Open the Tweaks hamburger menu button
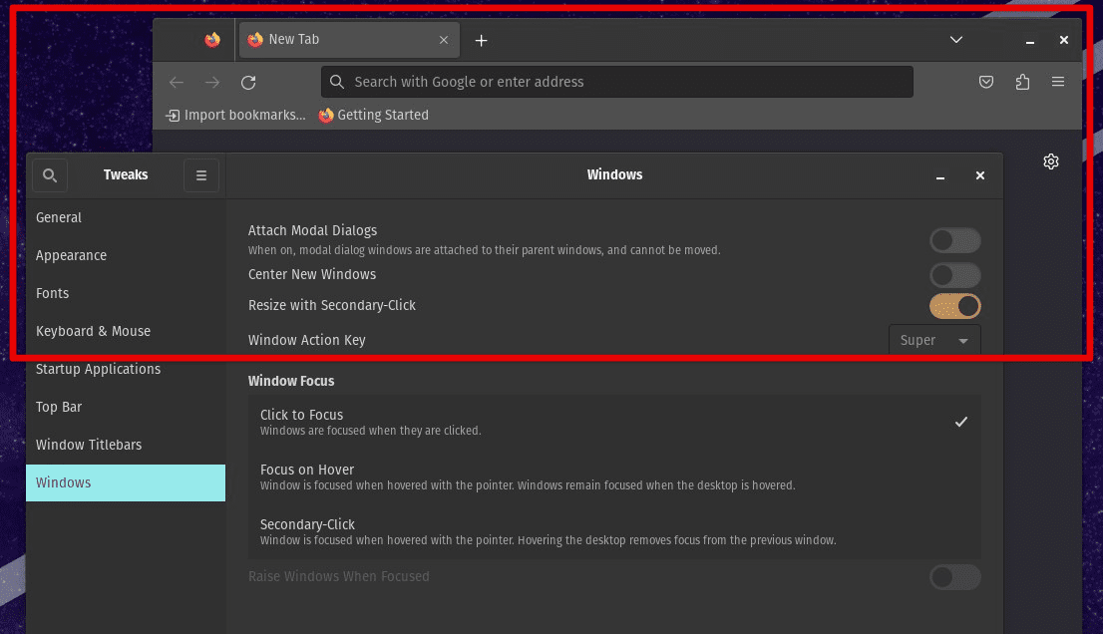This screenshot has height=634, width=1103. click(200, 175)
